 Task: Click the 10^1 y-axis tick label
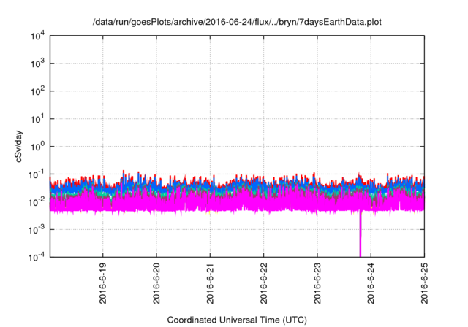pyautogui.click(x=37, y=119)
